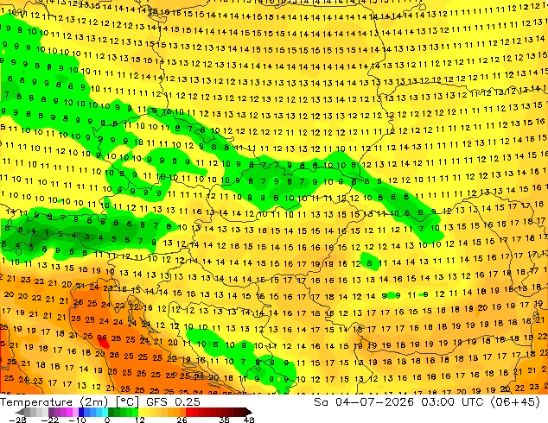Click the dark arrow tip ending the color scale
The image size is (548, 423).
click(249, 412)
